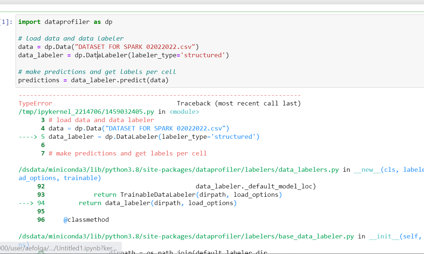Click traceback line 4 with dp.Data call
The height and width of the screenshot is (254, 424).
click(x=135, y=129)
